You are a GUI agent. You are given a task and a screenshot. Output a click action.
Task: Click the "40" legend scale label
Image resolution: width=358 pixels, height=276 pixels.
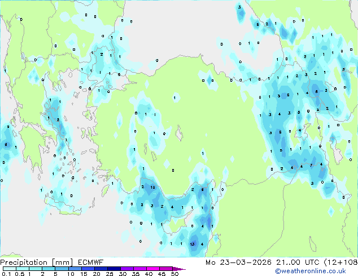[149, 274]
